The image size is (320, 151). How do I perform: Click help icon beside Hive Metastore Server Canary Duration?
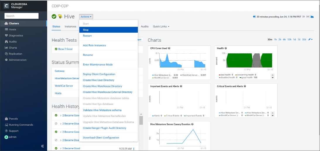pos(192,124)
